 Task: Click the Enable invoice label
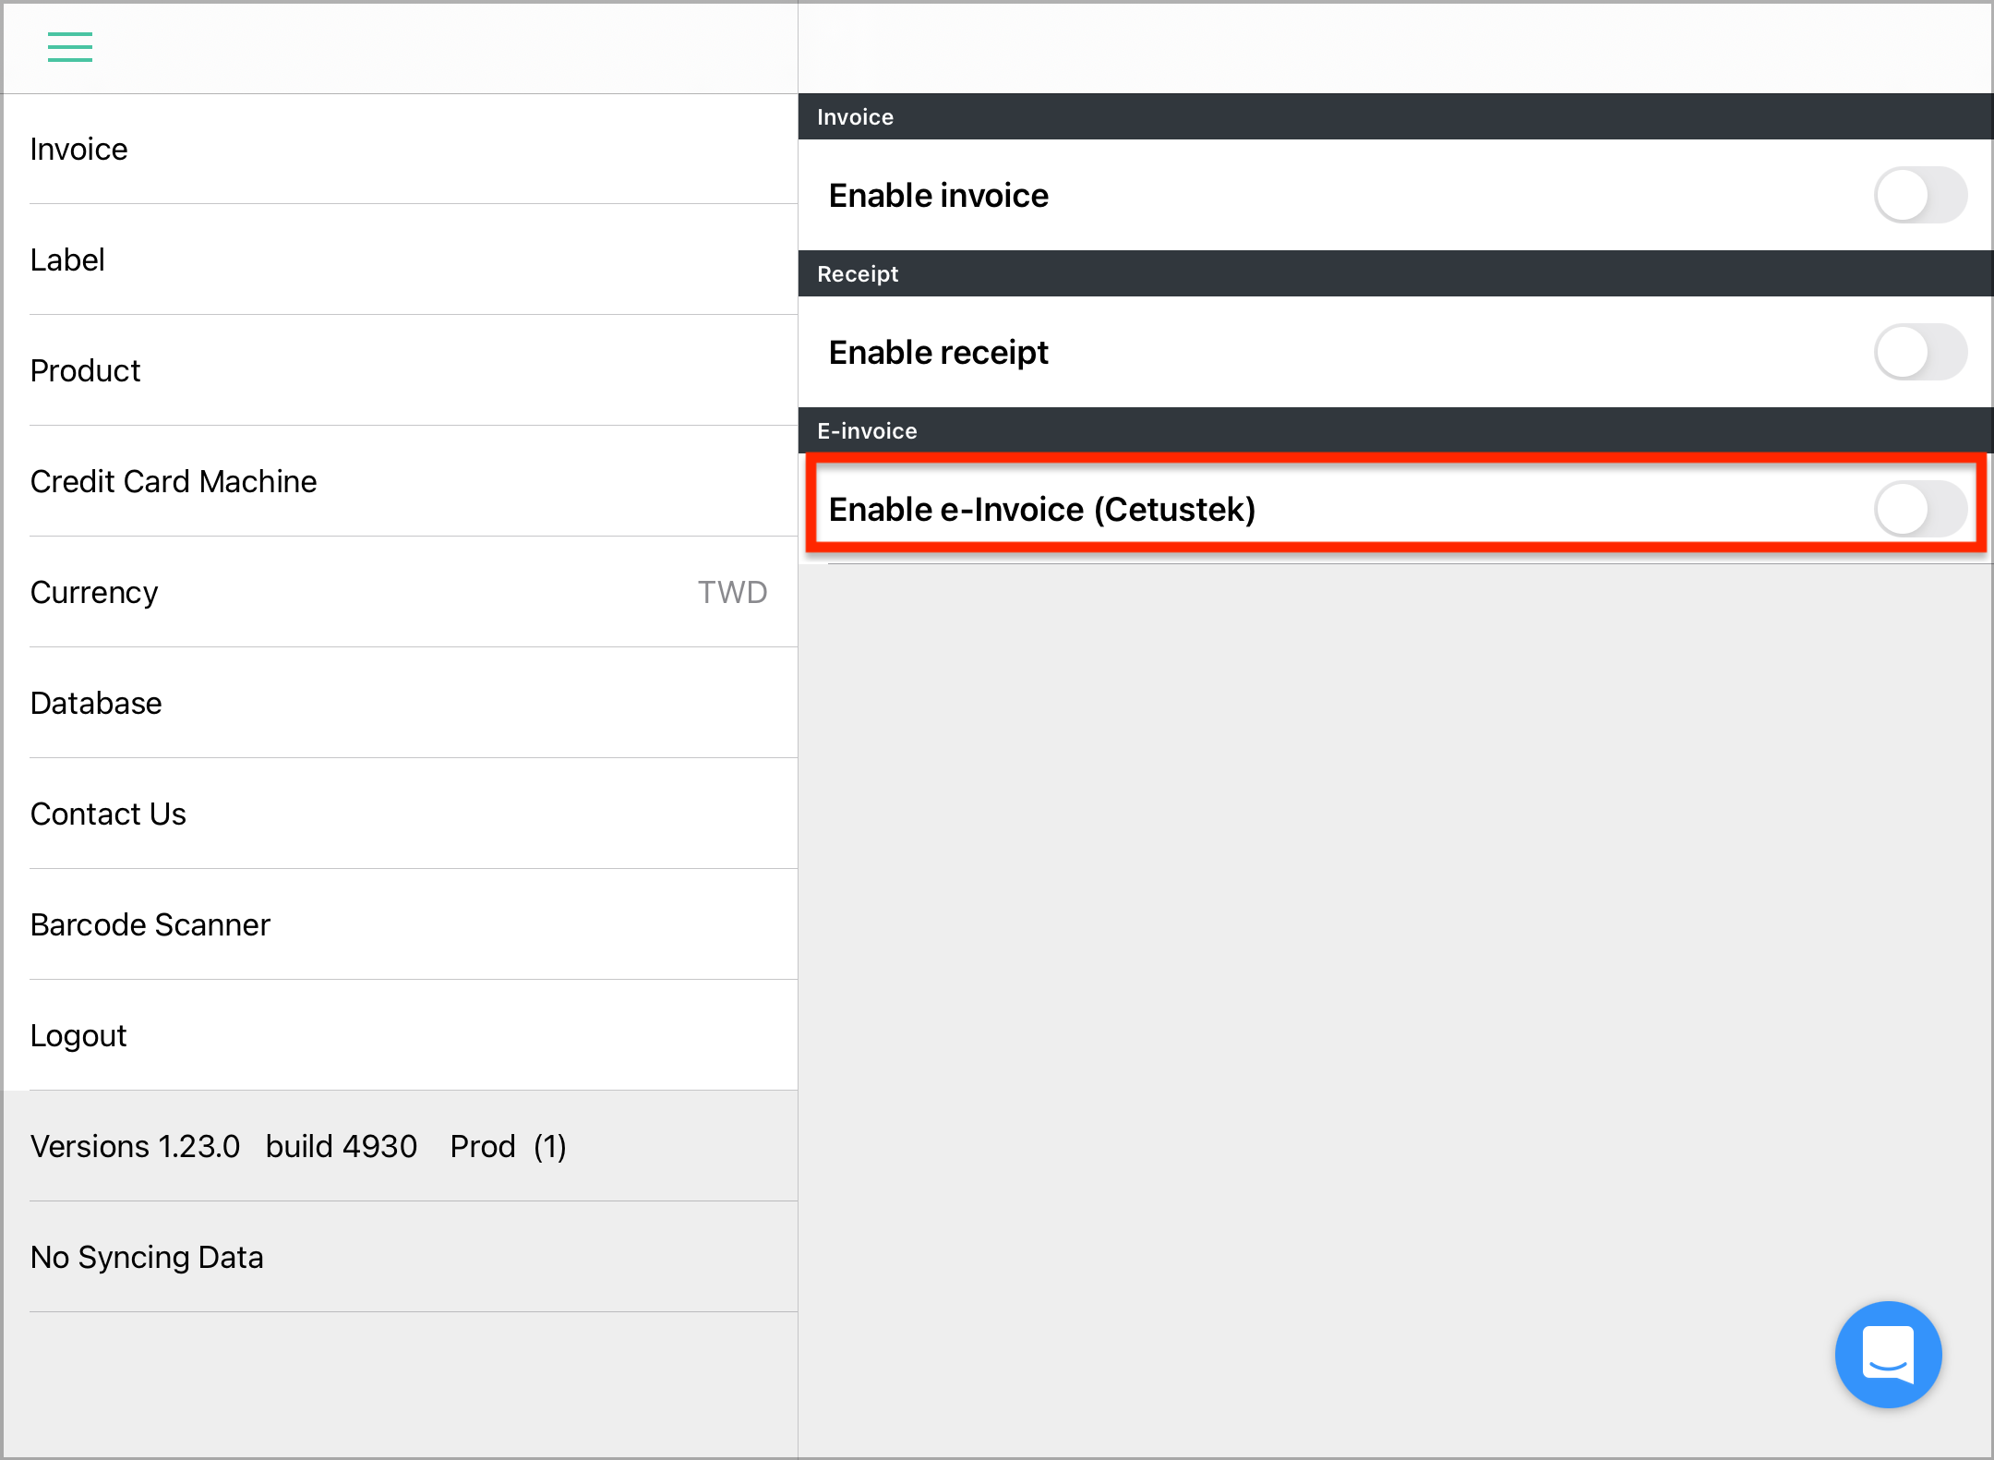[x=938, y=195]
